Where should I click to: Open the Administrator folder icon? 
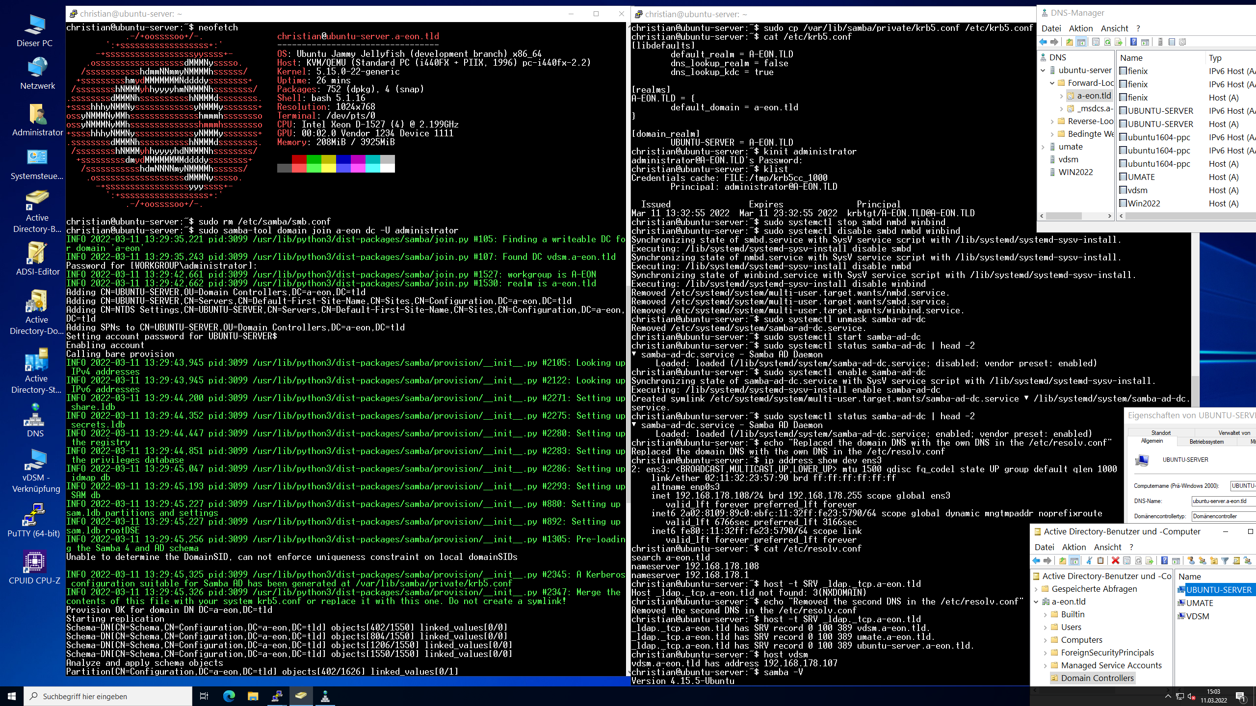tap(37, 120)
